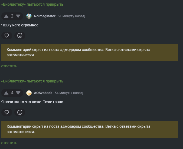The height and width of the screenshot is (149, 183).
Task: Upvote the comment by Noimaginator
Action: pyautogui.click(x=6, y=16)
